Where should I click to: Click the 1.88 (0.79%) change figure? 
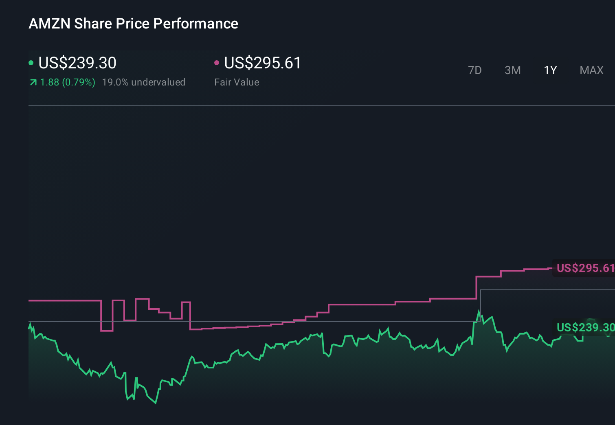[x=67, y=82]
